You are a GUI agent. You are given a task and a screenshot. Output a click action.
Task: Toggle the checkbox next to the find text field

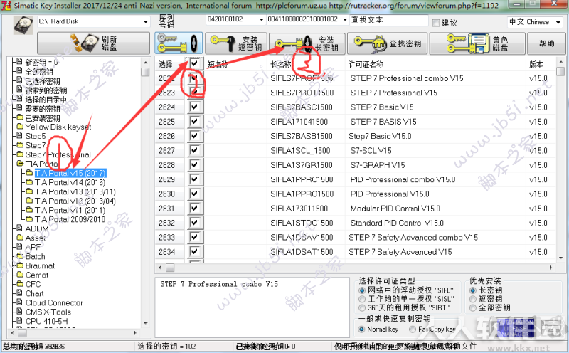point(436,23)
